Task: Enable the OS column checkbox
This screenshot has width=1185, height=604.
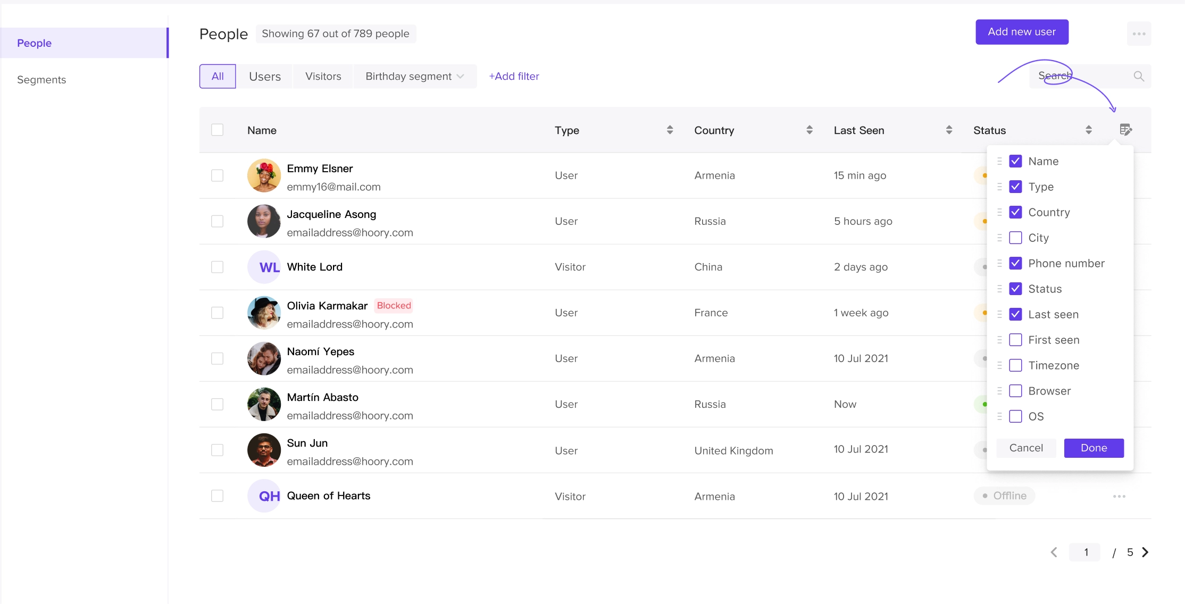Action: click(x=1015, y=416)
